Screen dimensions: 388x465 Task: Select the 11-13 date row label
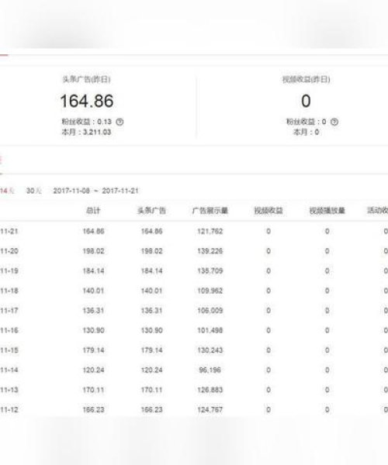point(9,390)
